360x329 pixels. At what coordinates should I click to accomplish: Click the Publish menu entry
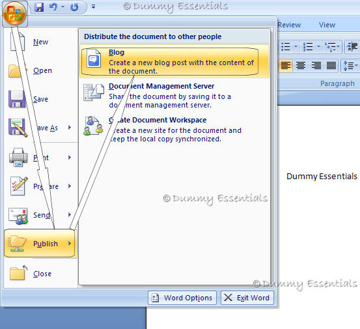click(40, 244)
